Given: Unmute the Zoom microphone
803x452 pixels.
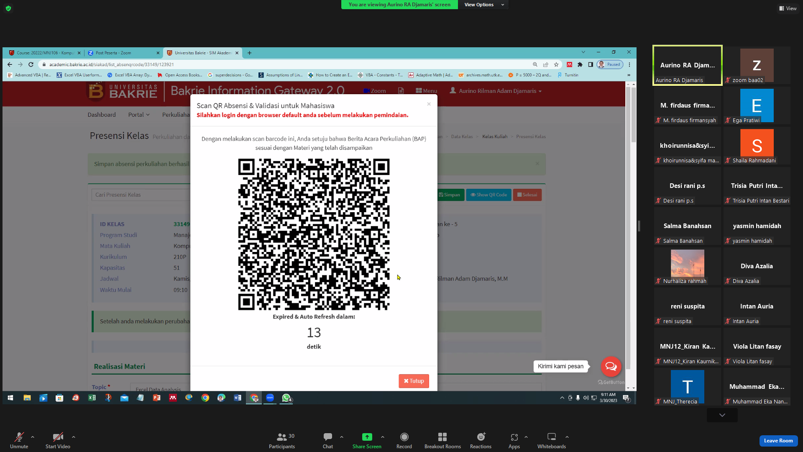Looking at the screenshot, I should click(19, 440).
